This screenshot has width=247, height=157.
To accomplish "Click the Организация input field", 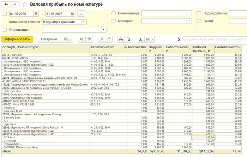I will pyautogui.click(x=72, y=30).
